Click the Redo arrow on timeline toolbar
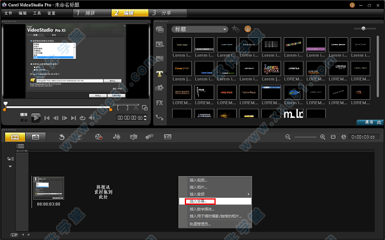Image resolution: width=385 pixels, height=240 pixels. click(80, 137)
